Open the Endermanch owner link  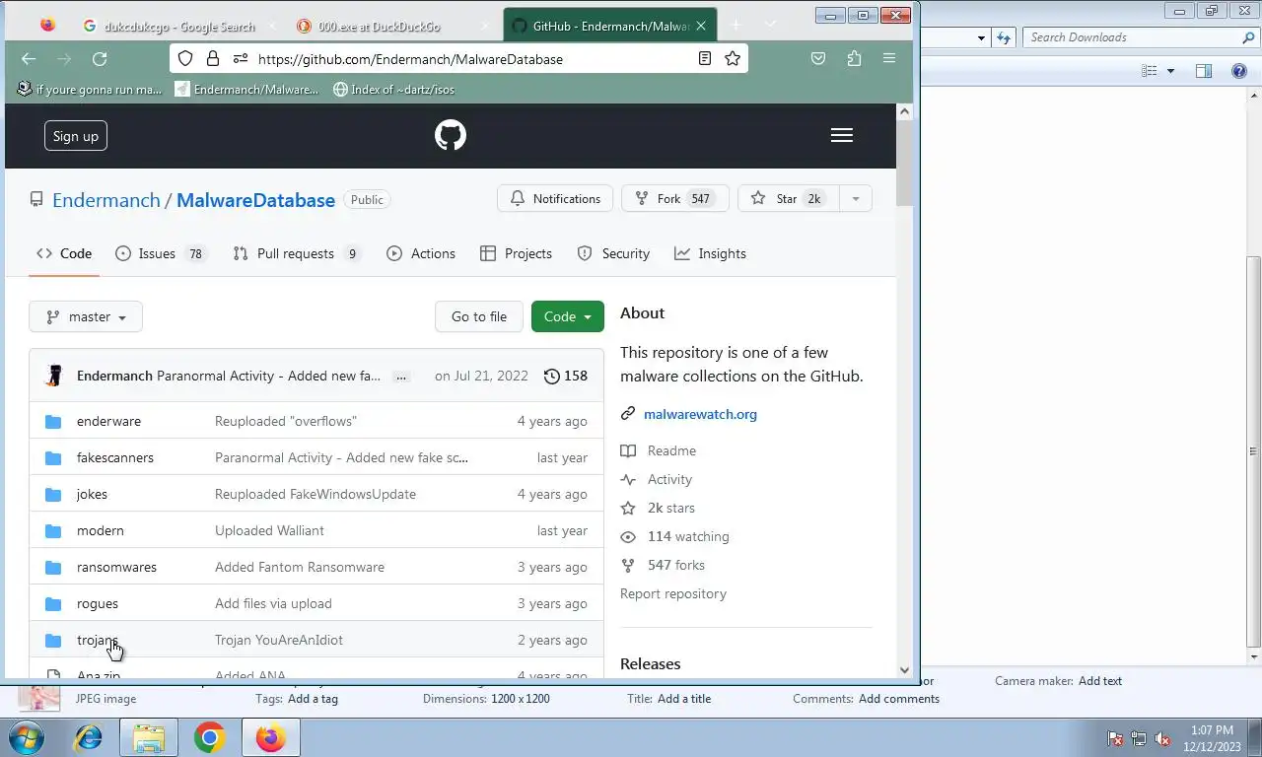(106, 200)
